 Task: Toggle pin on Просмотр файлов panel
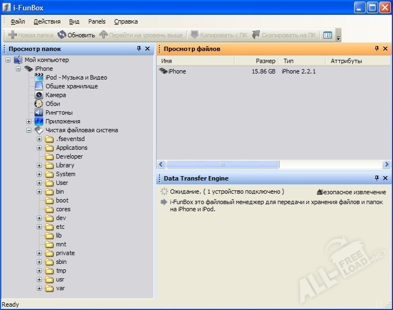(x=377, y=49)
